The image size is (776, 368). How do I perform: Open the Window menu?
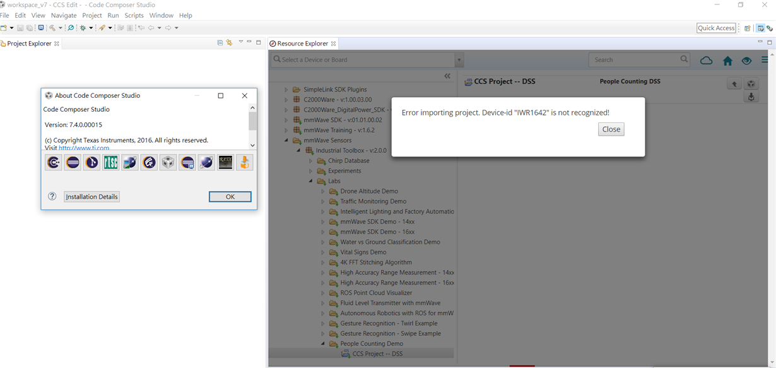(x=162, y=15)
